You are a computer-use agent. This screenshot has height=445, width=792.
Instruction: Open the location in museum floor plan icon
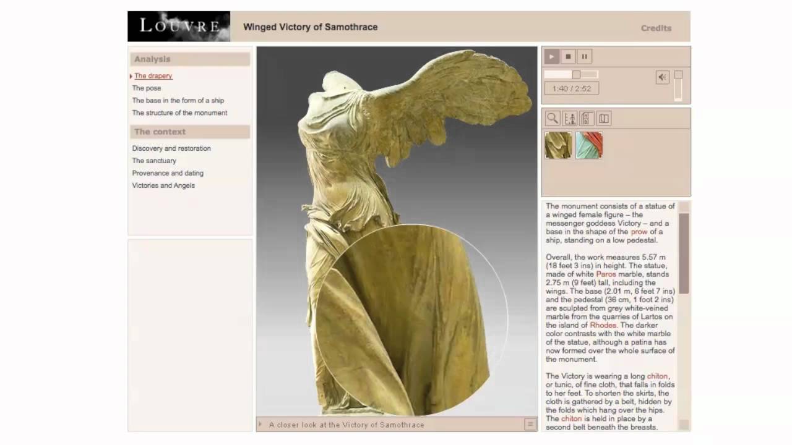click(x=587, y=119)
